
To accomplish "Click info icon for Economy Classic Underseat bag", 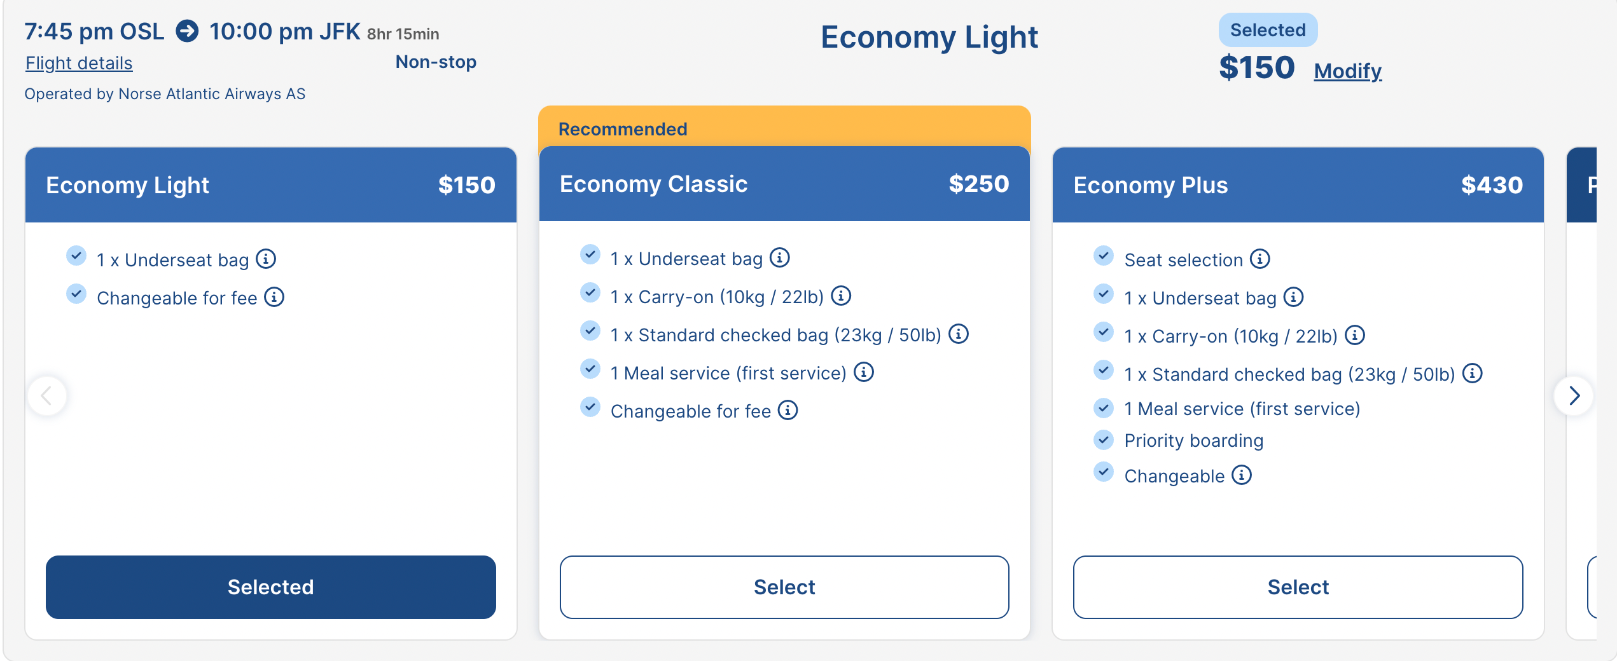I will (780, 258).
